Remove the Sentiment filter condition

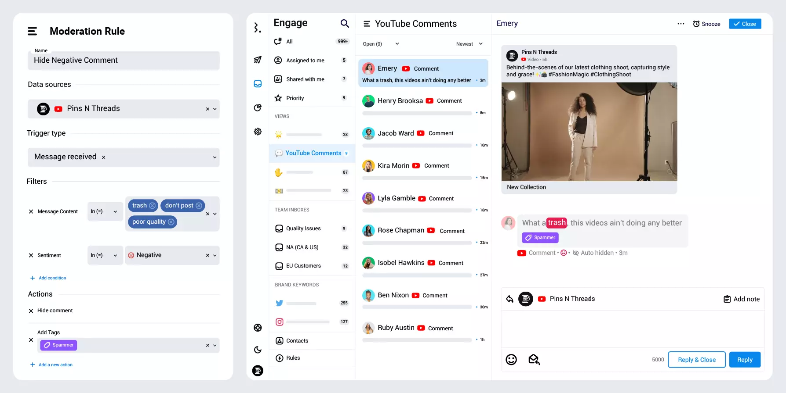31,255
